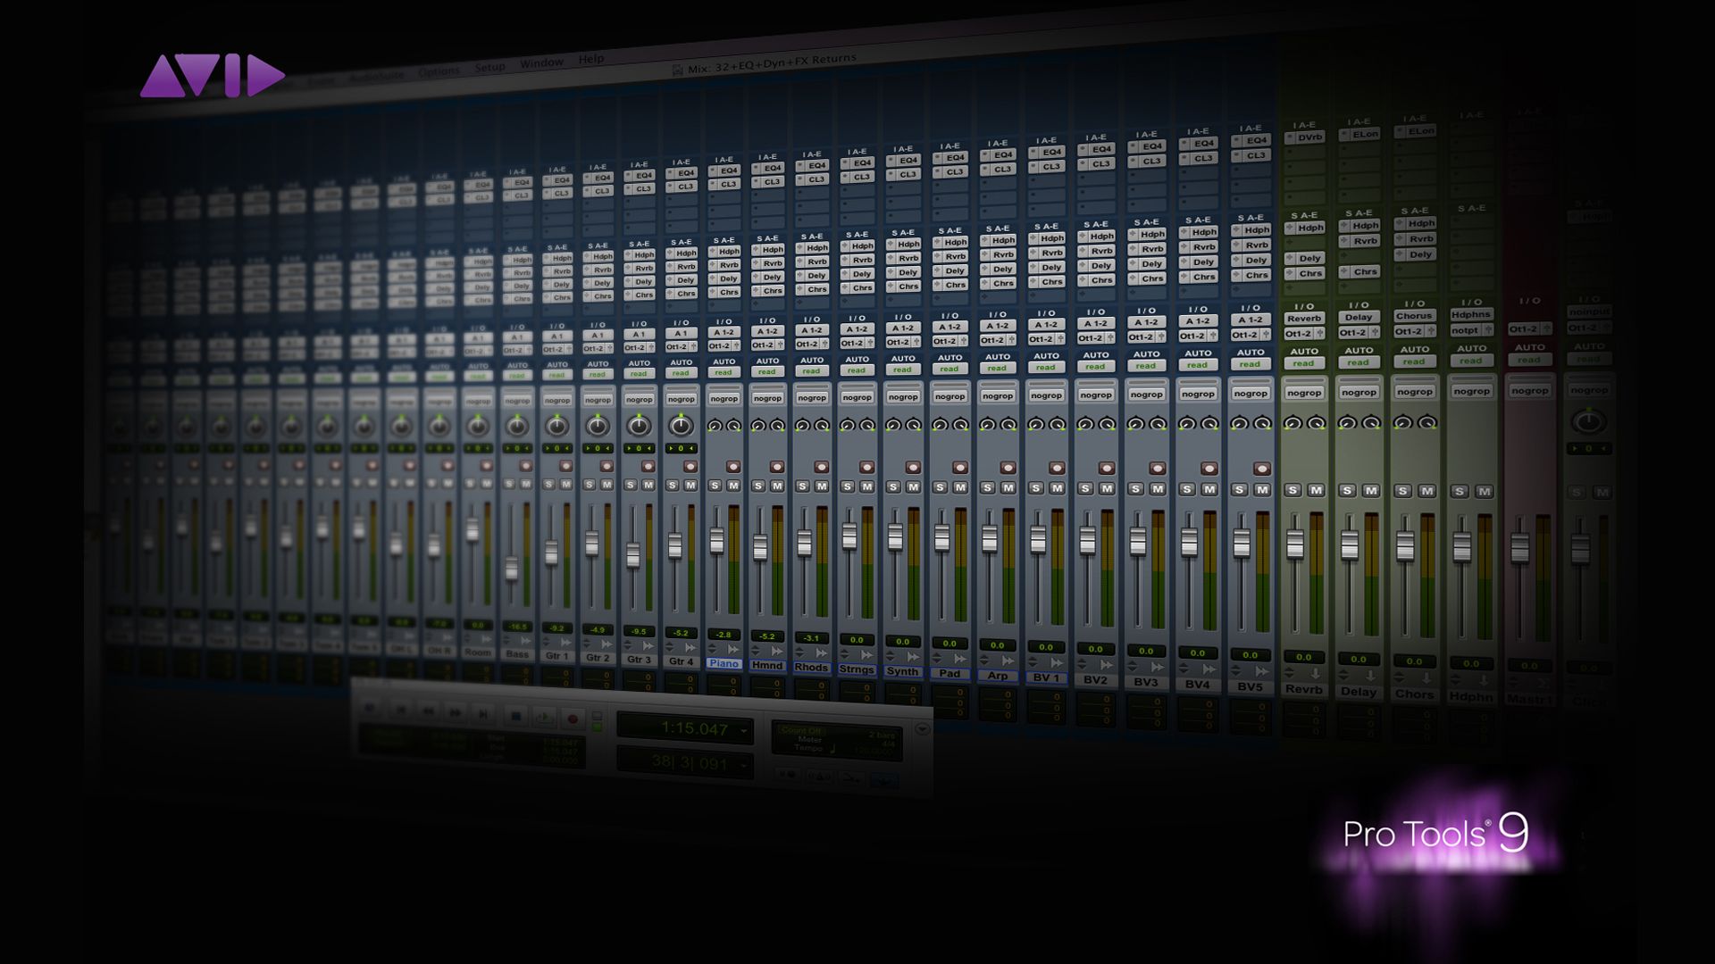Click the Fast Forward transport icon

click(x=455, y=712)
